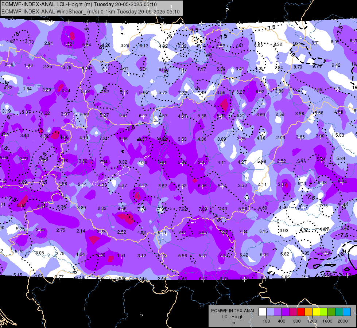Viewport: 357px width, 328px height.
Task: Click the wind shear value 1.61
Action: pos(121,255)
